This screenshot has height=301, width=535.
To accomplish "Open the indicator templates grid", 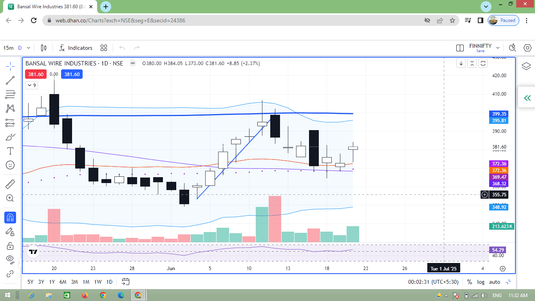I will [104, 48].
